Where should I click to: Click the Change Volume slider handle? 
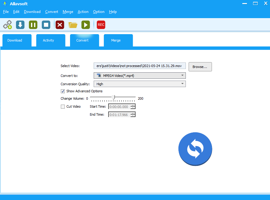tap(113, 98)
